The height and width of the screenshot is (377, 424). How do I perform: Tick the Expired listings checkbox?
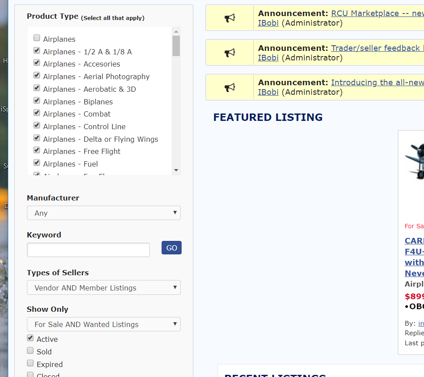point(30,363)
